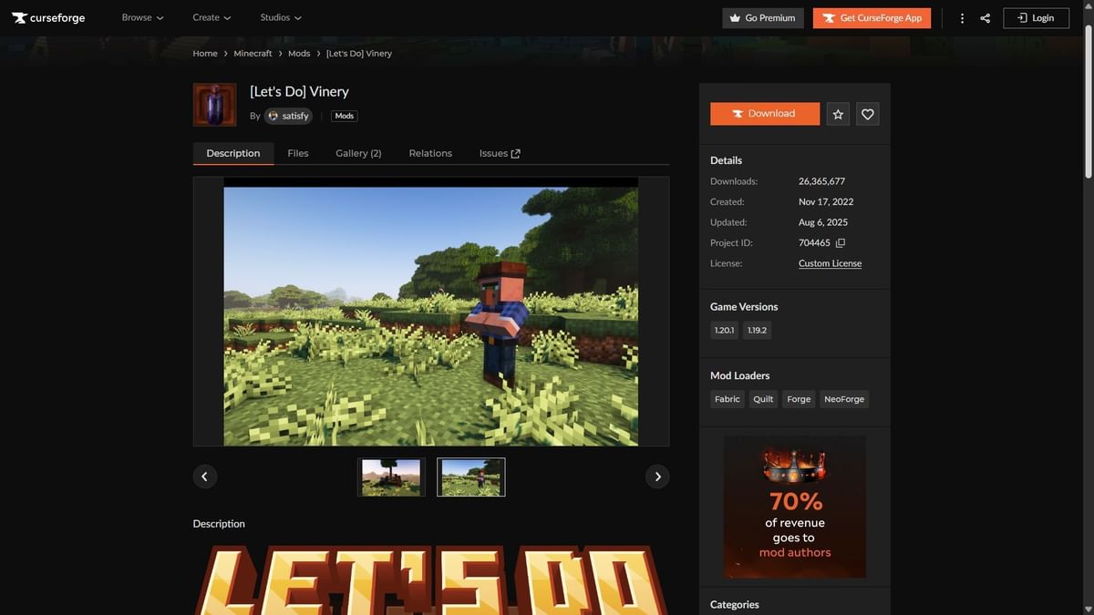
Task: Click the next gallery arrow
Action: pos(657,476)
